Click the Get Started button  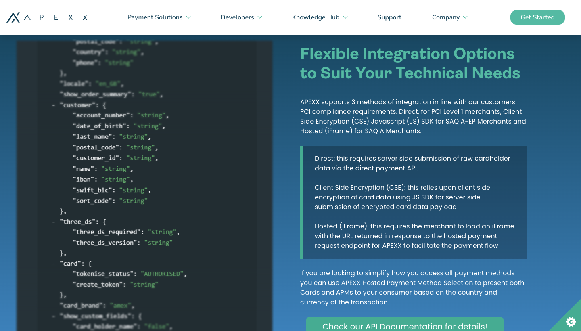(x=537, y=17)
